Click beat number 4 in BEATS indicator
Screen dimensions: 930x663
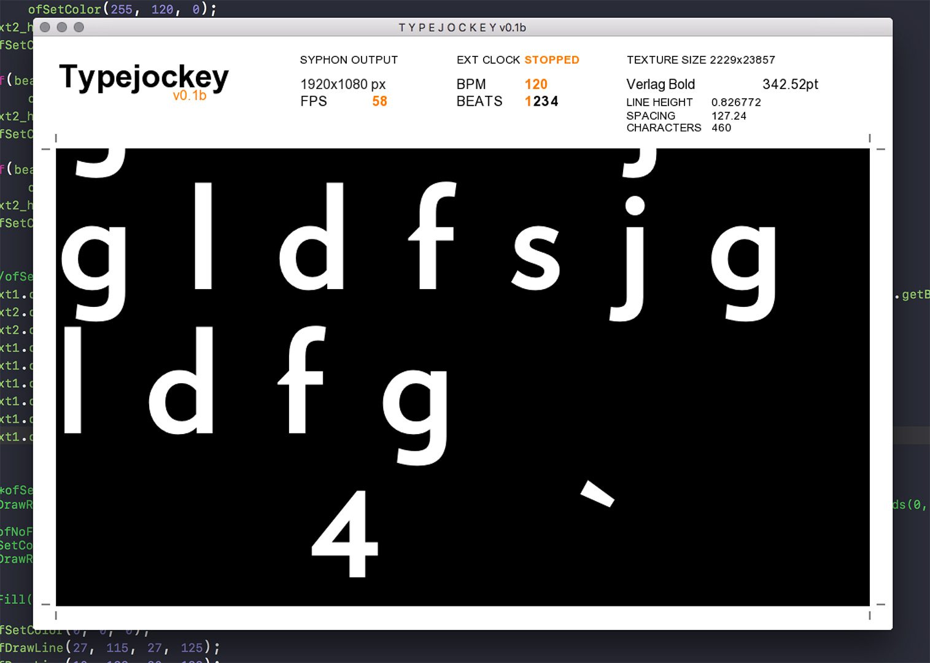click(x=554, y=101)
